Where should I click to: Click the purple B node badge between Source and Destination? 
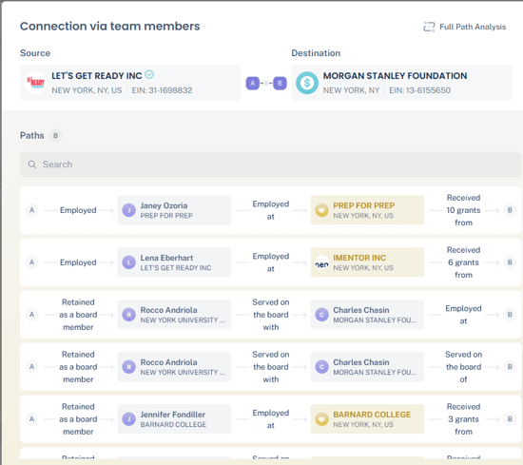pyautogui.click(x=280, y=83)
